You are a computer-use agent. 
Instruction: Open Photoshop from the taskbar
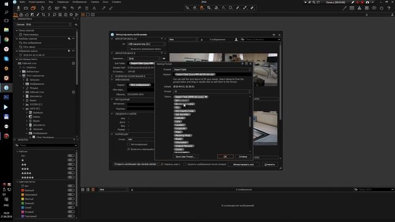coord(6,97)
